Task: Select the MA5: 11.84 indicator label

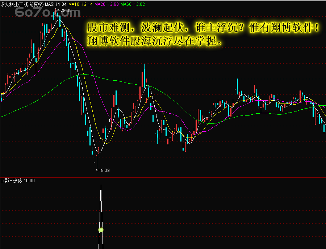Action: pos(56,4)
